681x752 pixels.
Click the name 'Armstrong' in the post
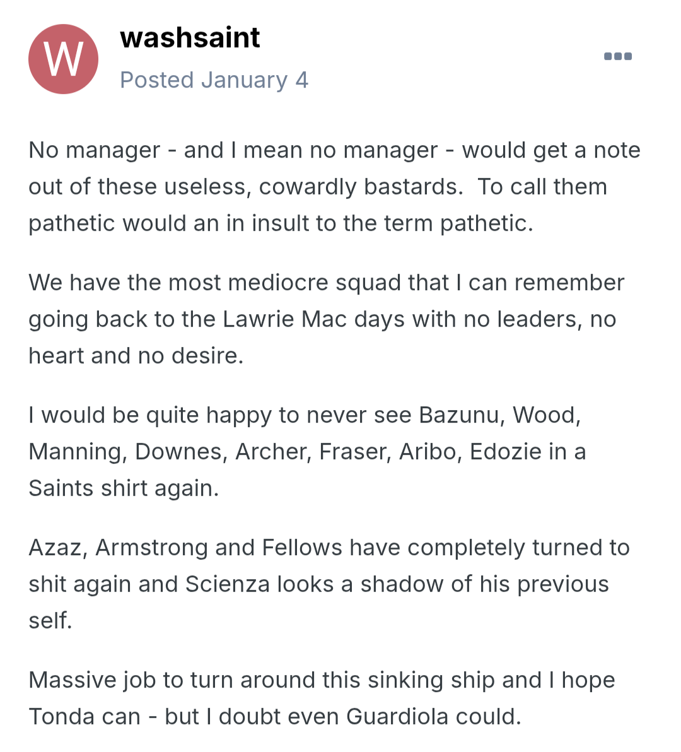(151, 548)
